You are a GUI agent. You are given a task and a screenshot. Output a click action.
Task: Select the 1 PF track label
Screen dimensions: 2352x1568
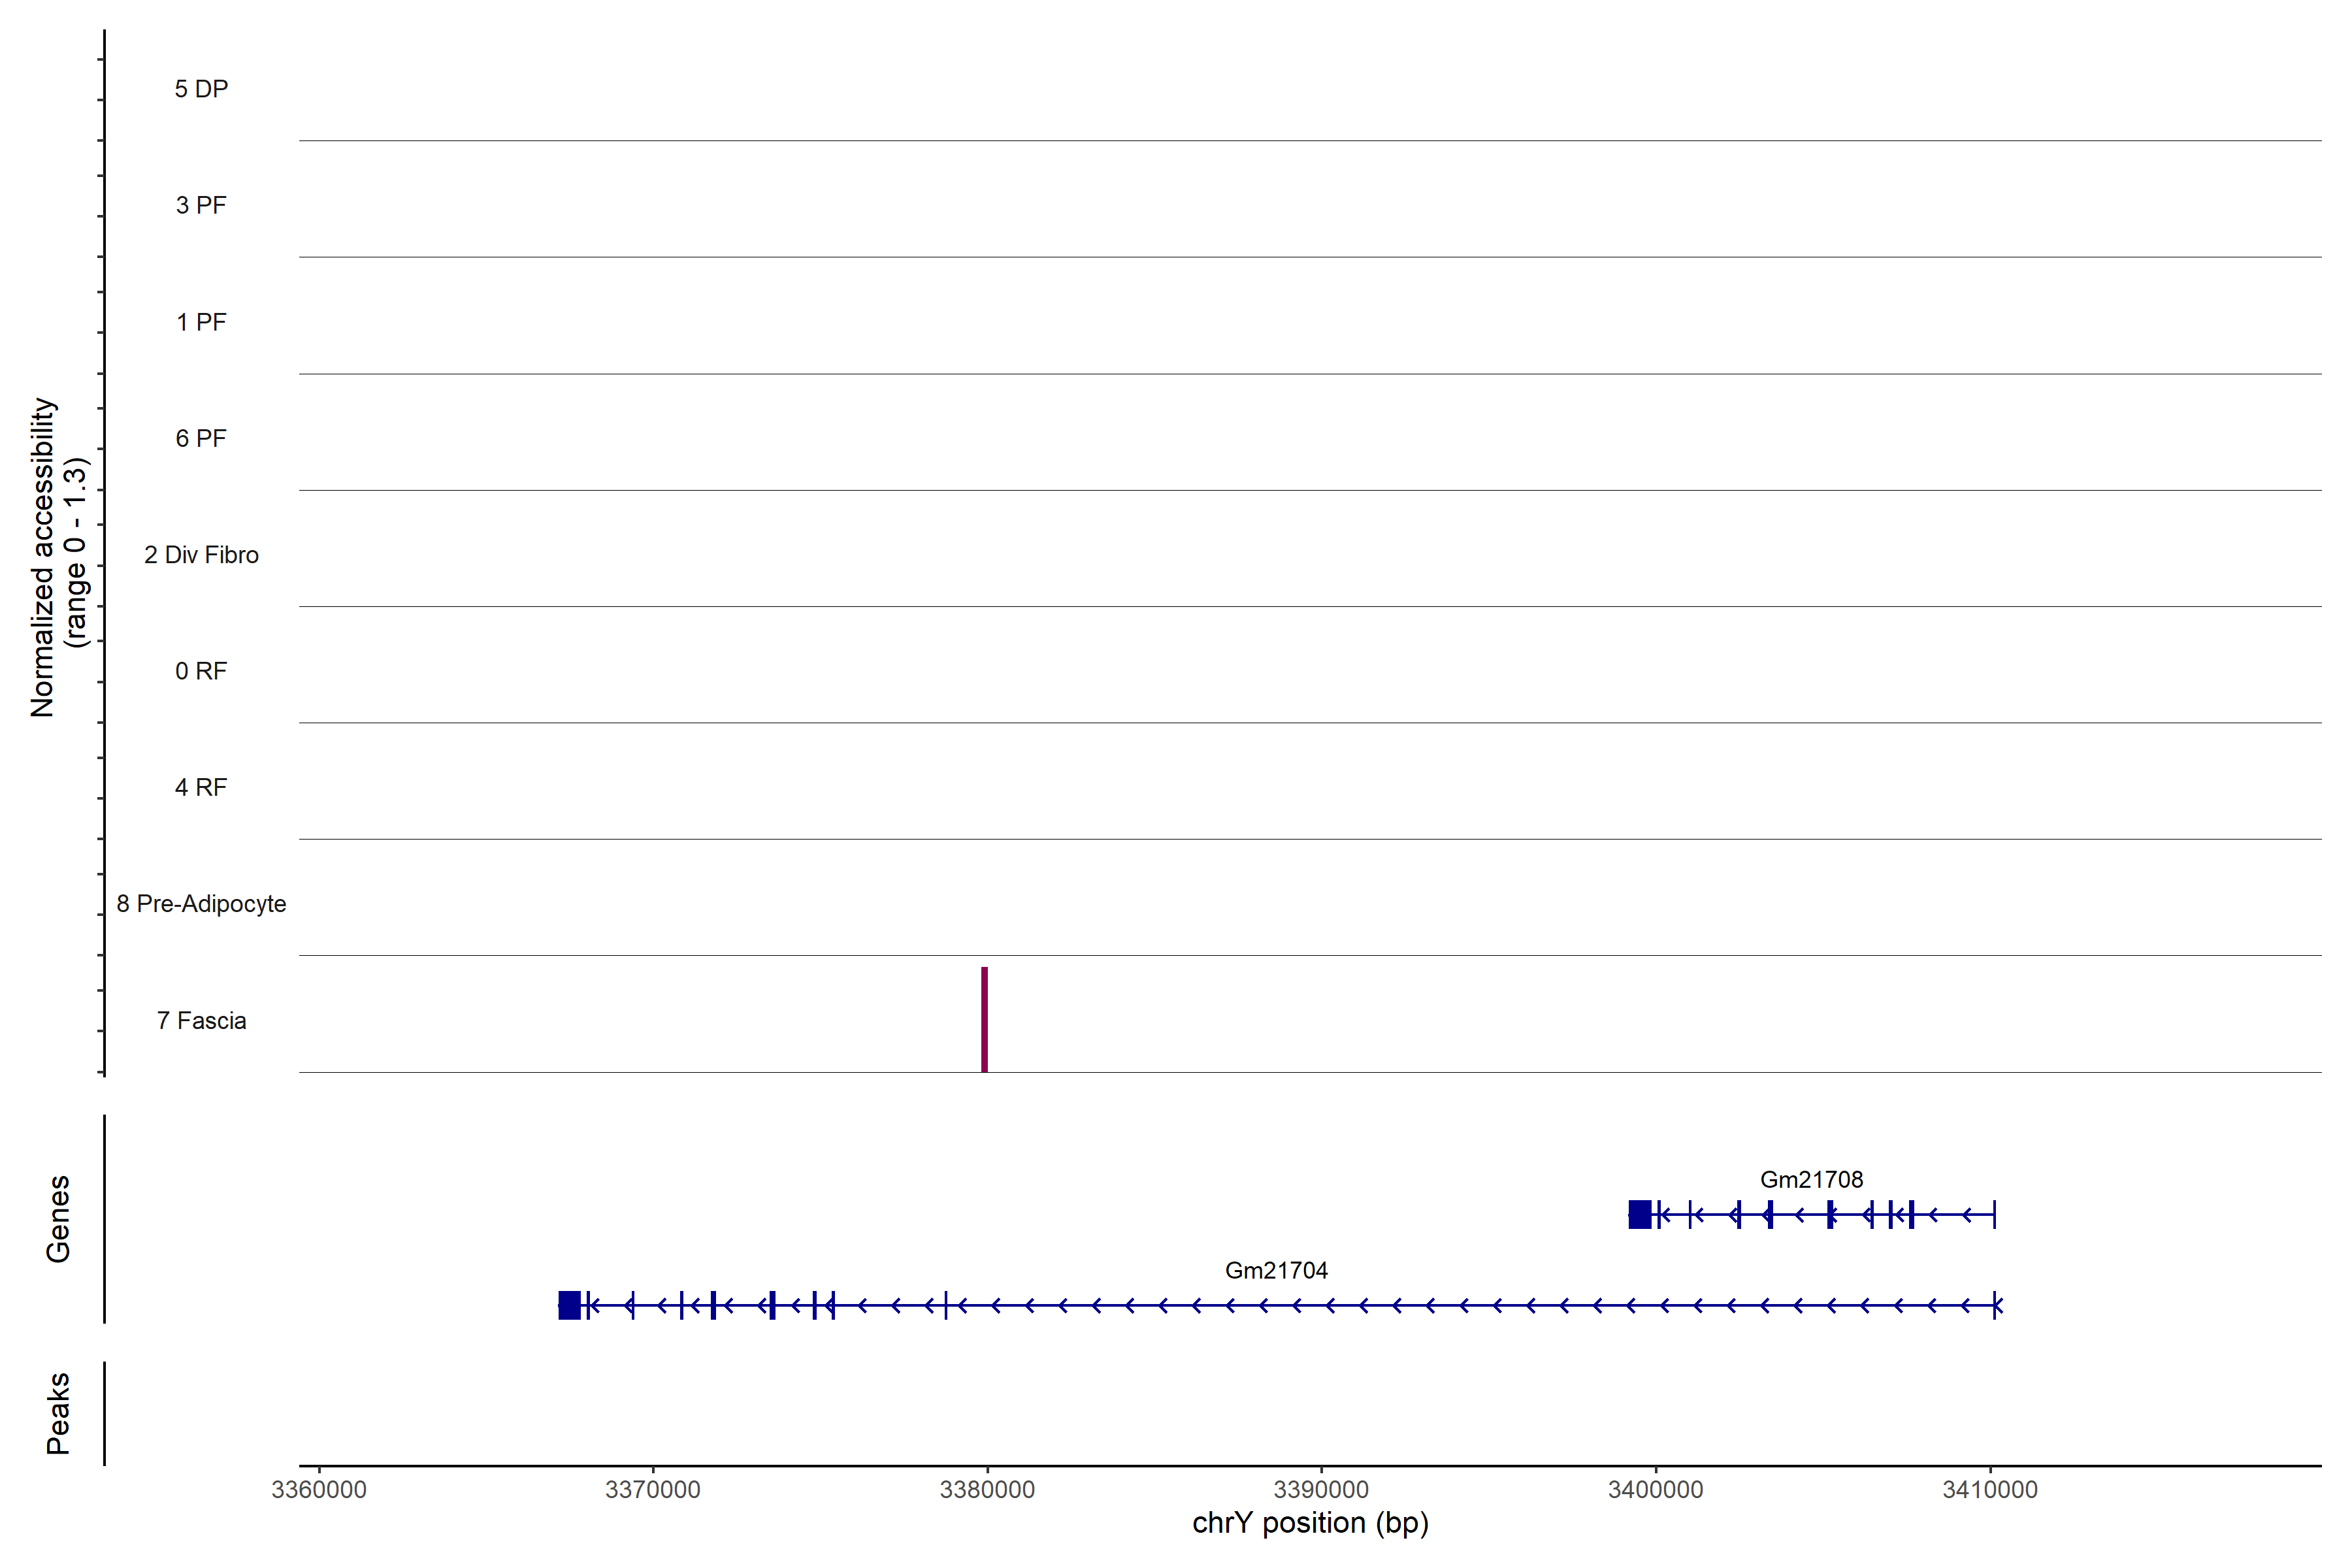coord(201,322)
